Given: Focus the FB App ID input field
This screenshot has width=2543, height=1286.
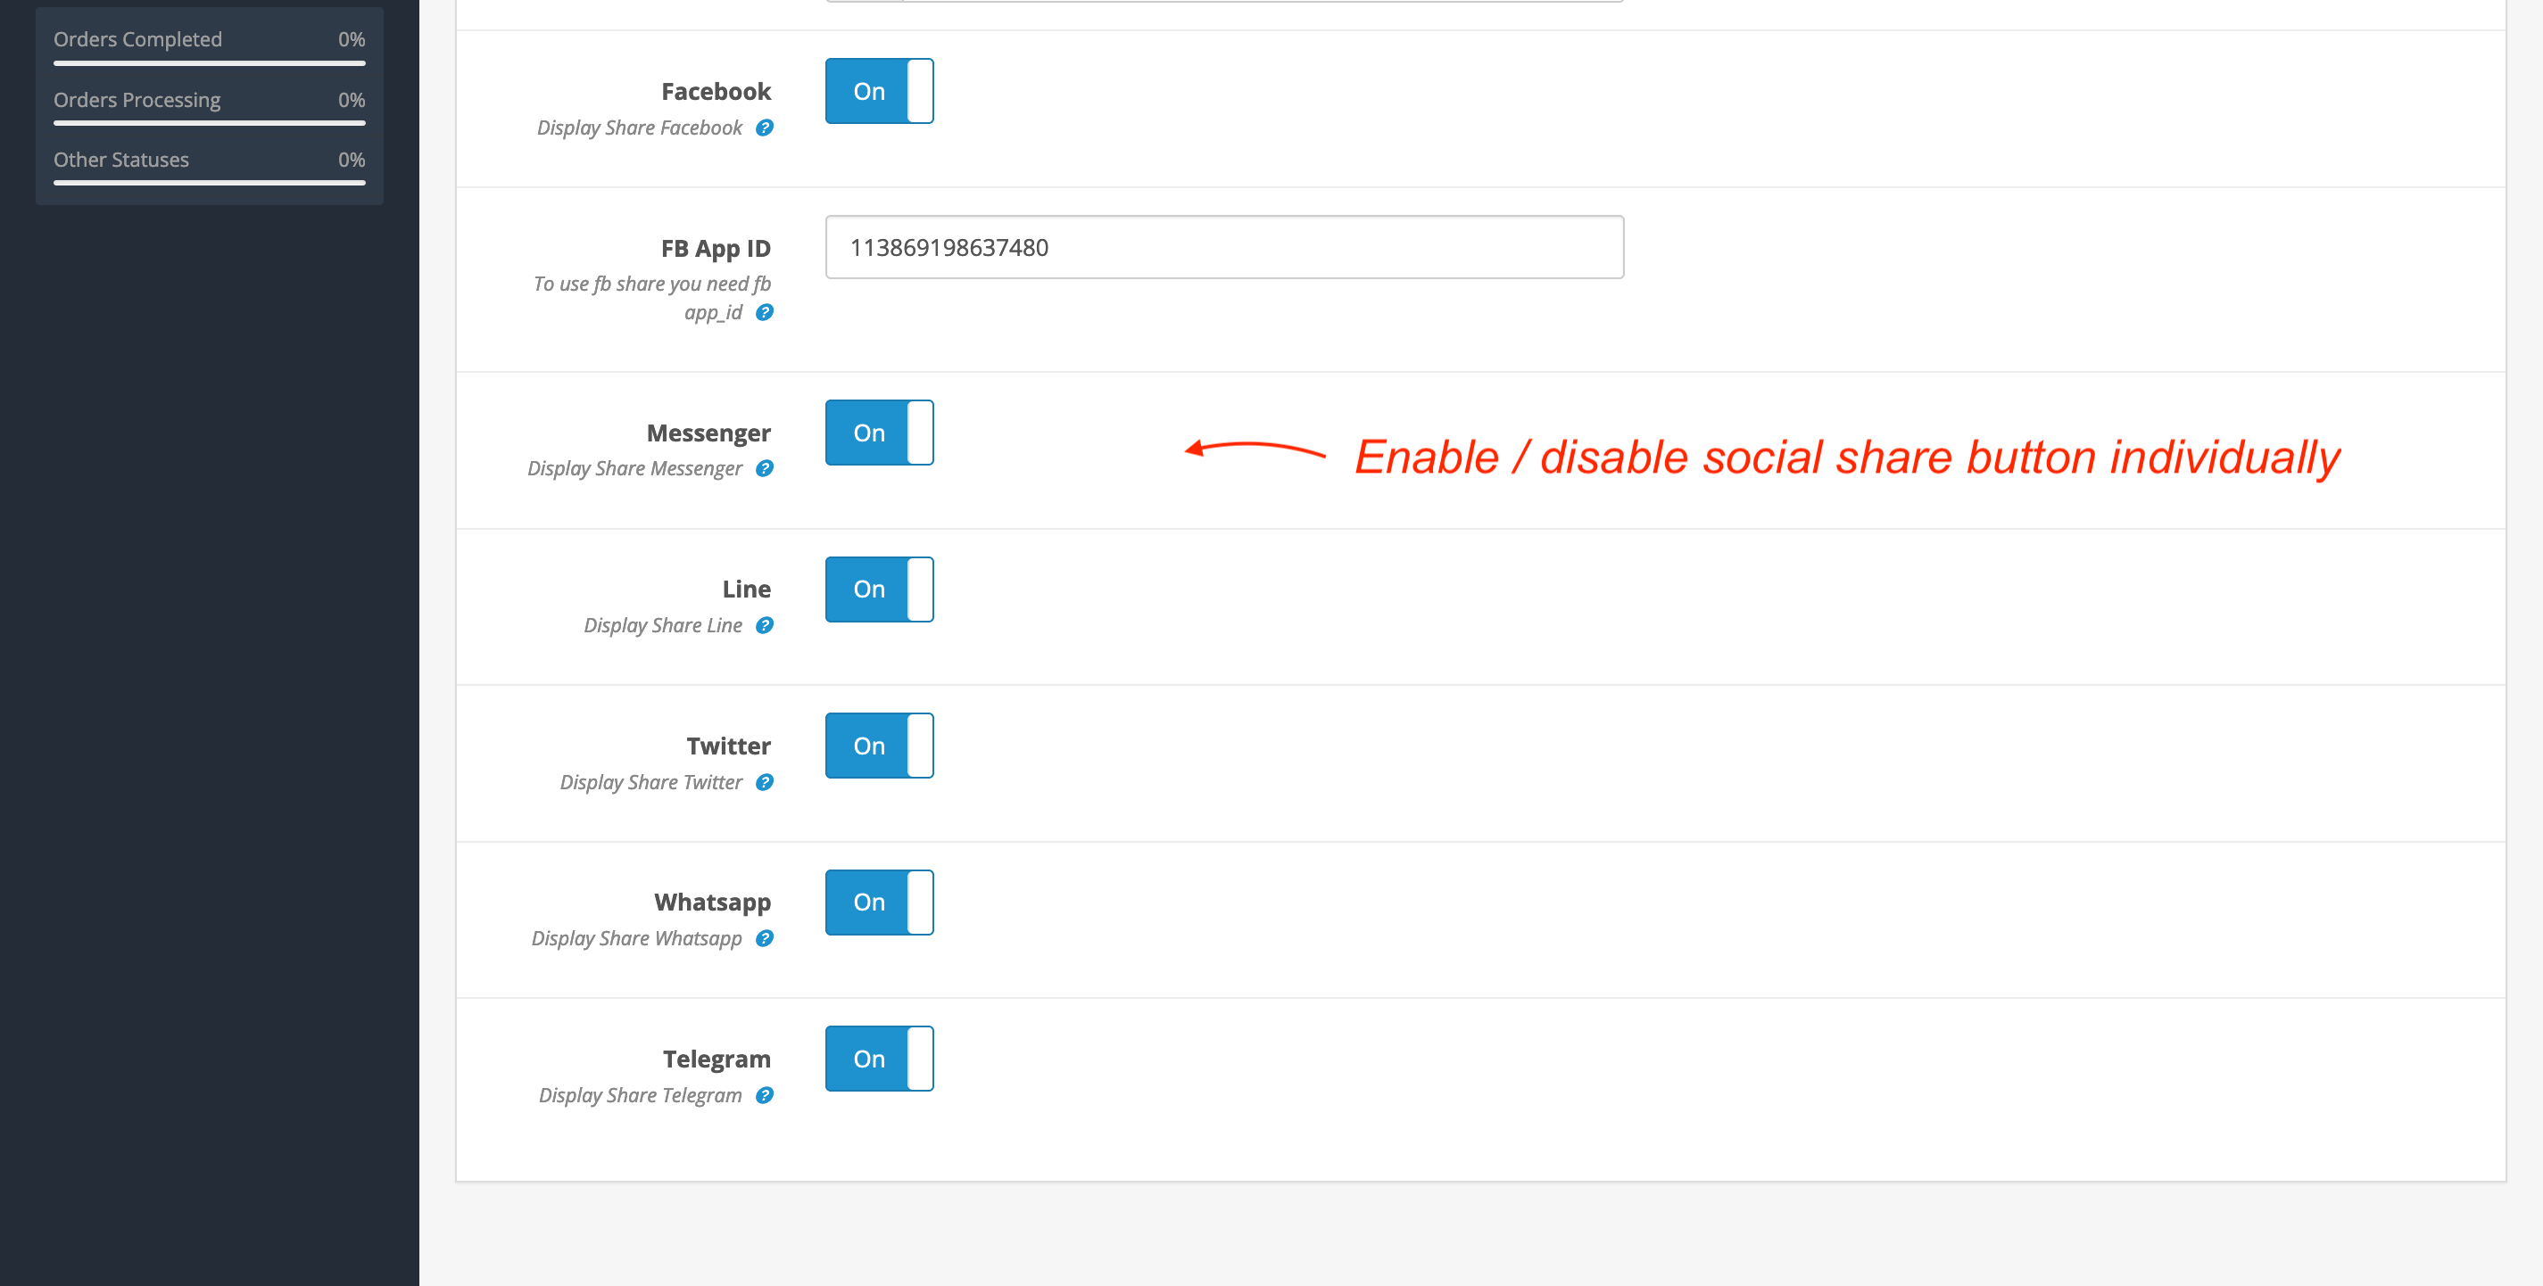Looking at the screenshot, I should [x=1224, y=247].
